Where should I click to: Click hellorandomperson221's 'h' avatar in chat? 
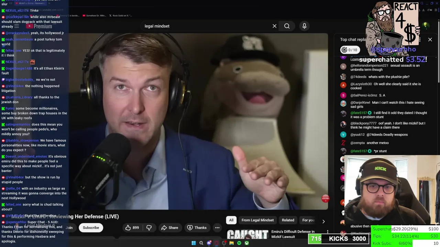click(x=343, y=67)
